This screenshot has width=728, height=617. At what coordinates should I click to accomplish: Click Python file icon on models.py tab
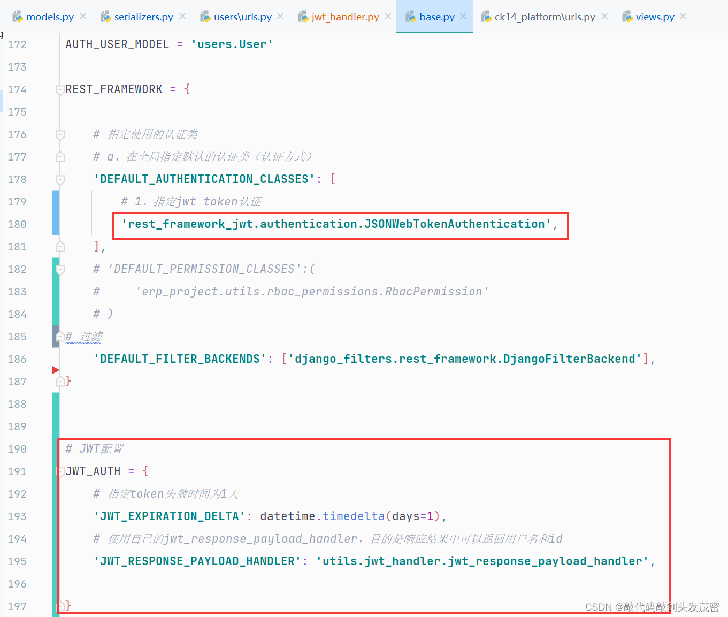click(18, 17)
